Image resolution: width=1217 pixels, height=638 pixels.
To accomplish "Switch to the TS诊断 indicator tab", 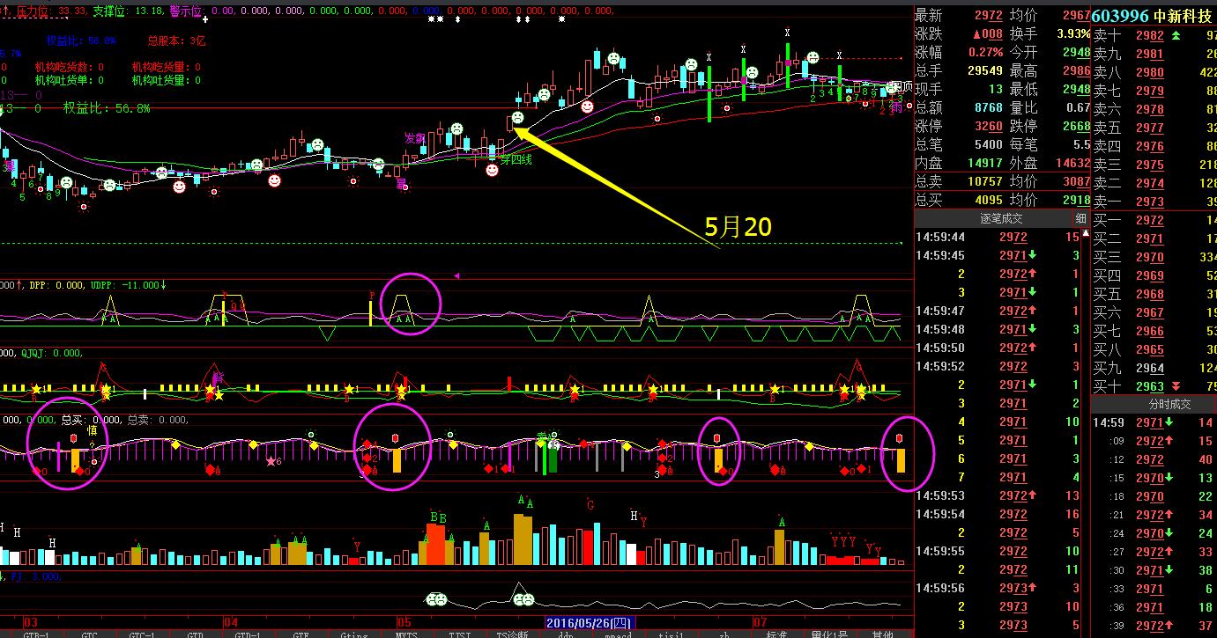I will pyautogui.click(x=513, y=634).
